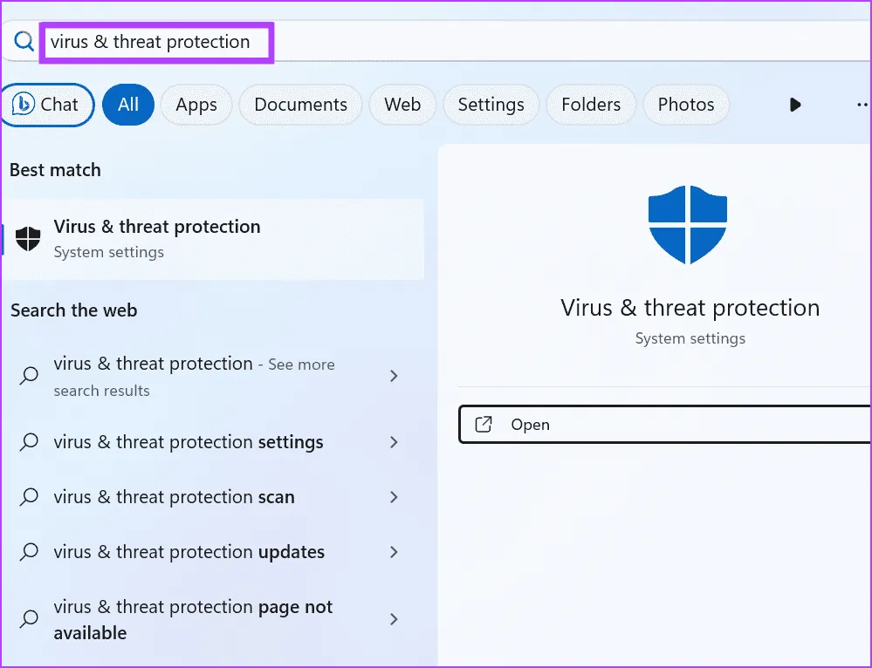The width and height of the screenshot is (872, 668).
Task: Click the Open external-link icon
Action: pyautogui.click(x=483, y=425)
